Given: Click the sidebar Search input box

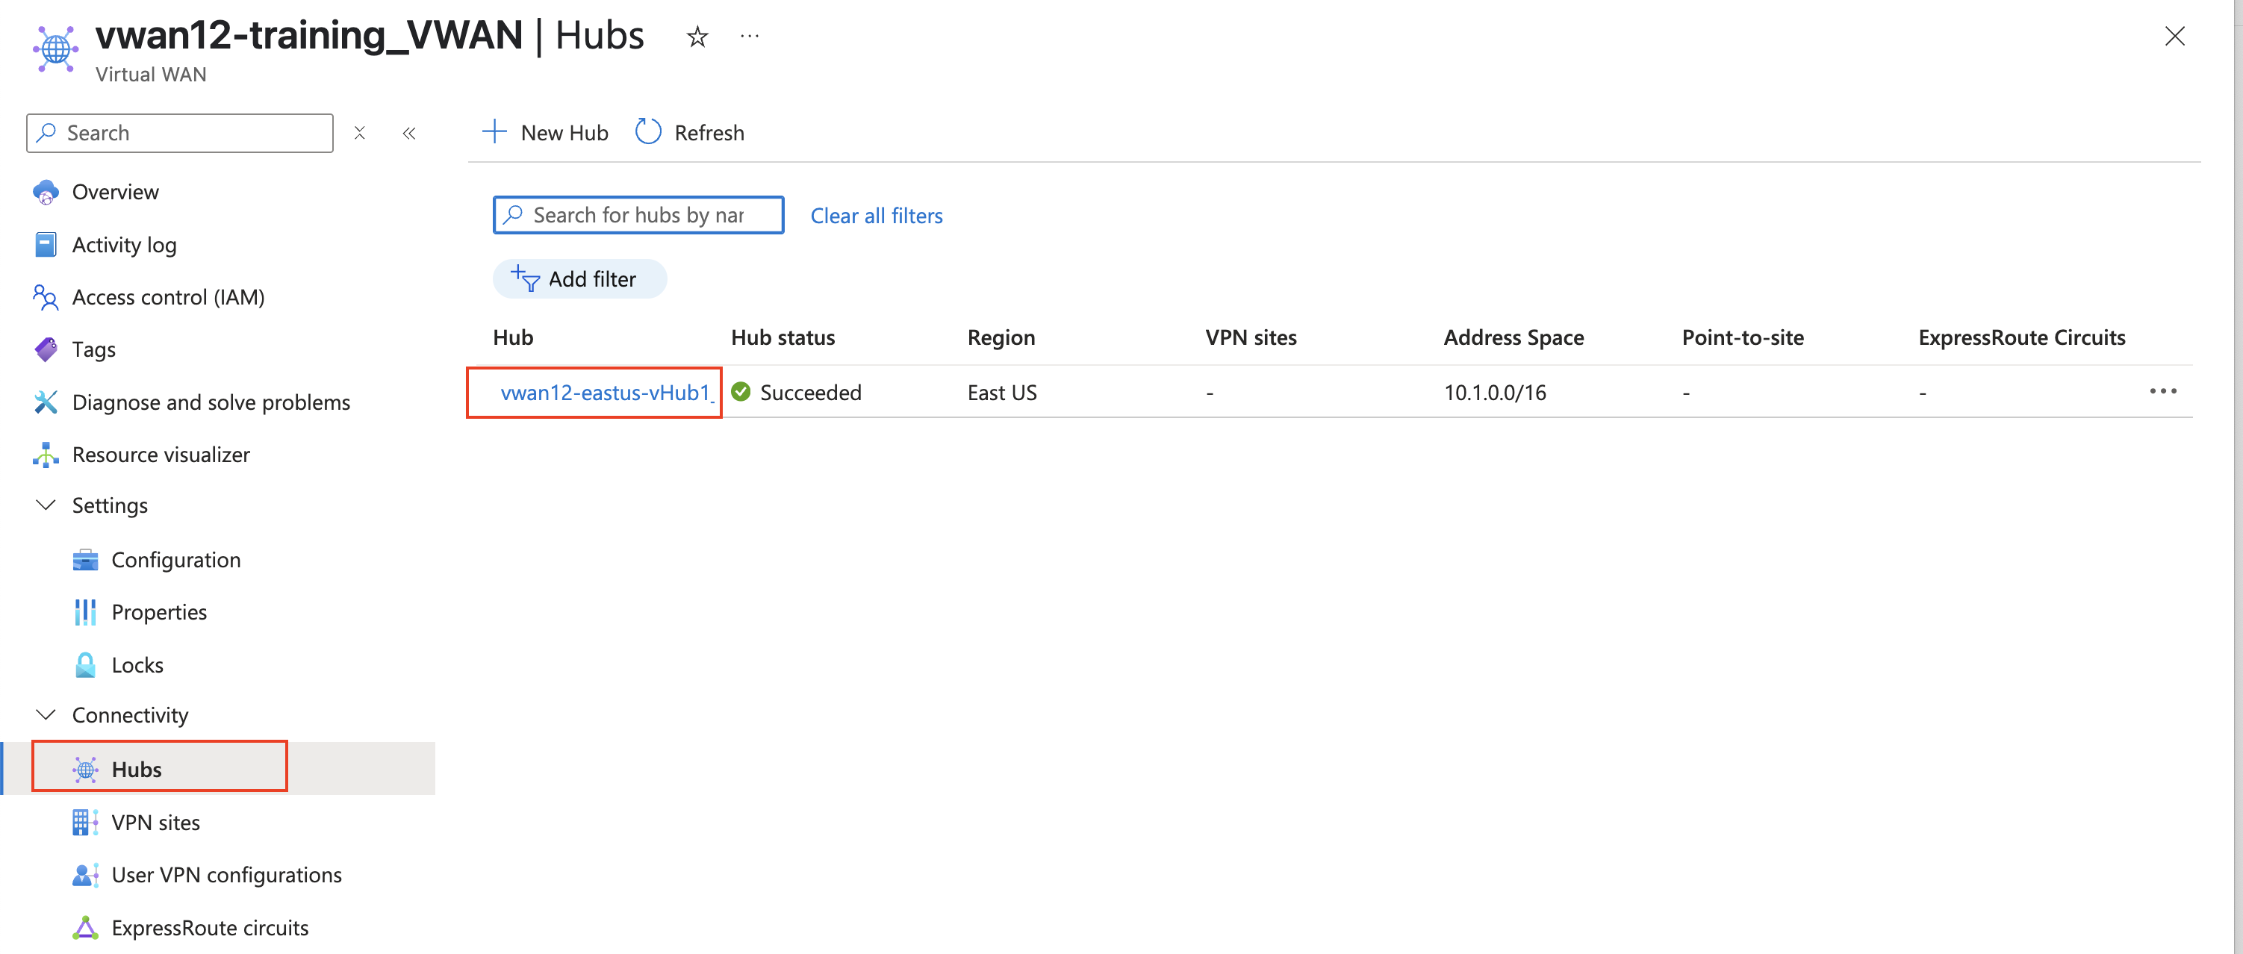Looking at the screenshot, I should (x=192, y=133).
